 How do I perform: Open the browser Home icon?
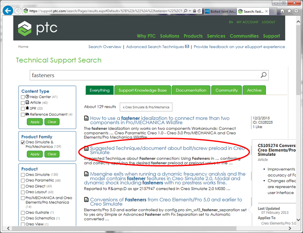click(x=282, y=11)
